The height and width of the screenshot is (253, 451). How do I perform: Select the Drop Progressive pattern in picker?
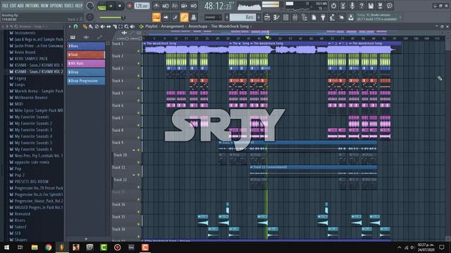click(x=86, y=81)
